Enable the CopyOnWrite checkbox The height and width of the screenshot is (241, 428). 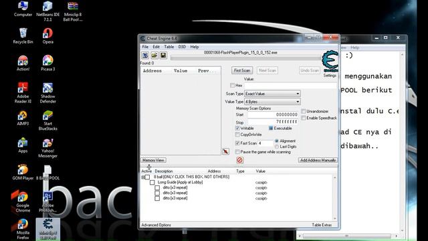coord(237,135)
